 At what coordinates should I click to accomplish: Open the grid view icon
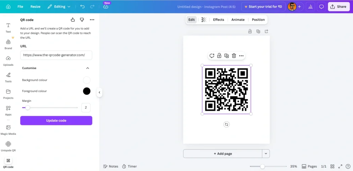coord(332,167)
